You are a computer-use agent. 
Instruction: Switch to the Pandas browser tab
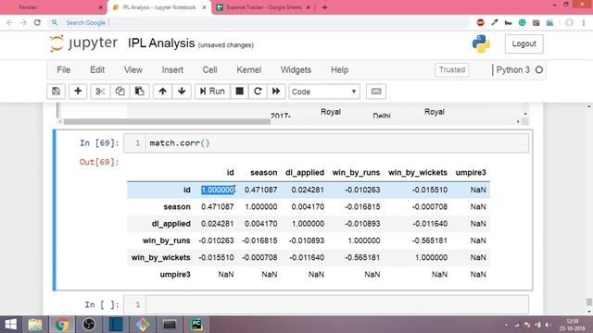tap(53, 7)
